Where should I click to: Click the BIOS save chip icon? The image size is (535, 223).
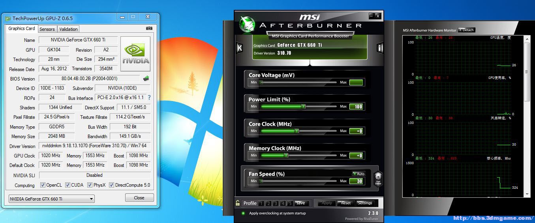pos(146,79)
